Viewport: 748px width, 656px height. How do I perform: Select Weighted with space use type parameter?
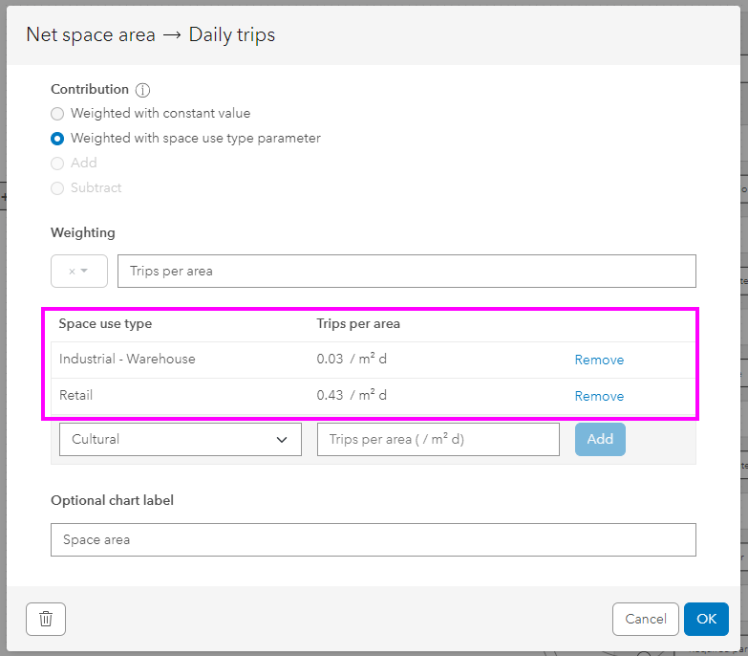(x=57, y=138)
